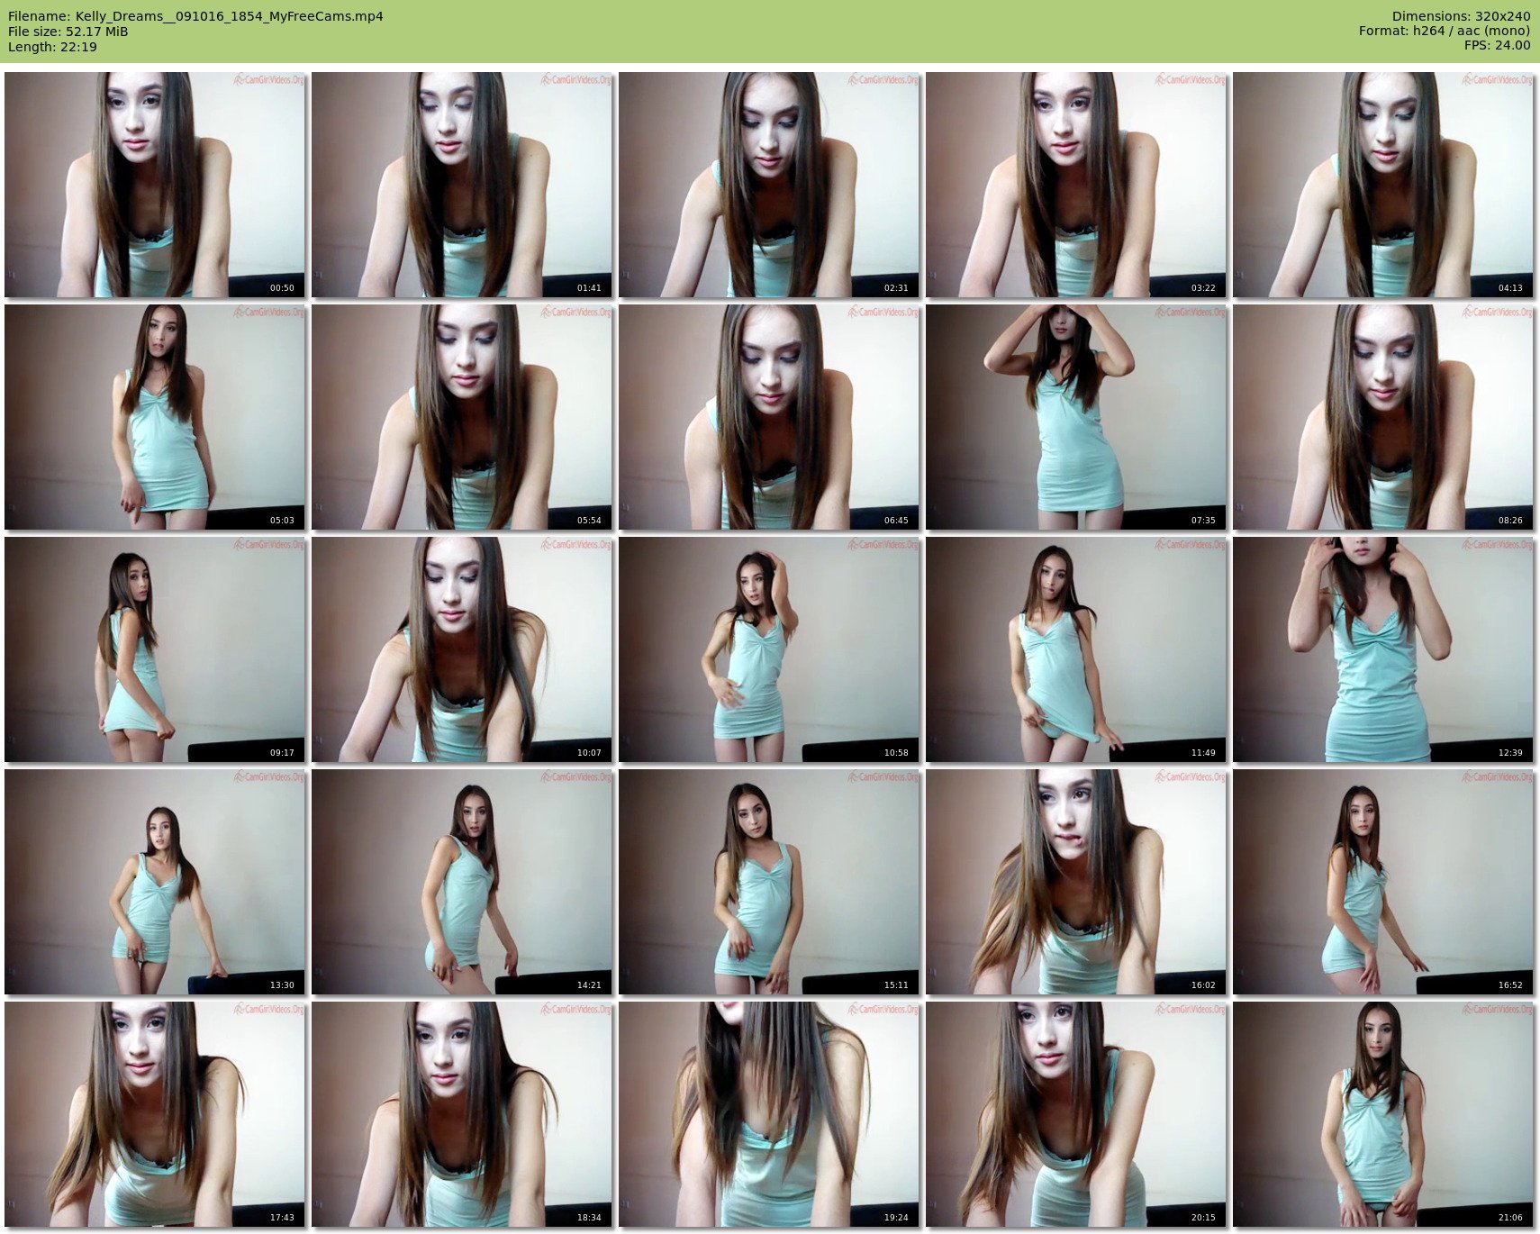Select the 'FPS: 24.00' value
This screenshot has height=1234, width=1540.
(1497, 45)
